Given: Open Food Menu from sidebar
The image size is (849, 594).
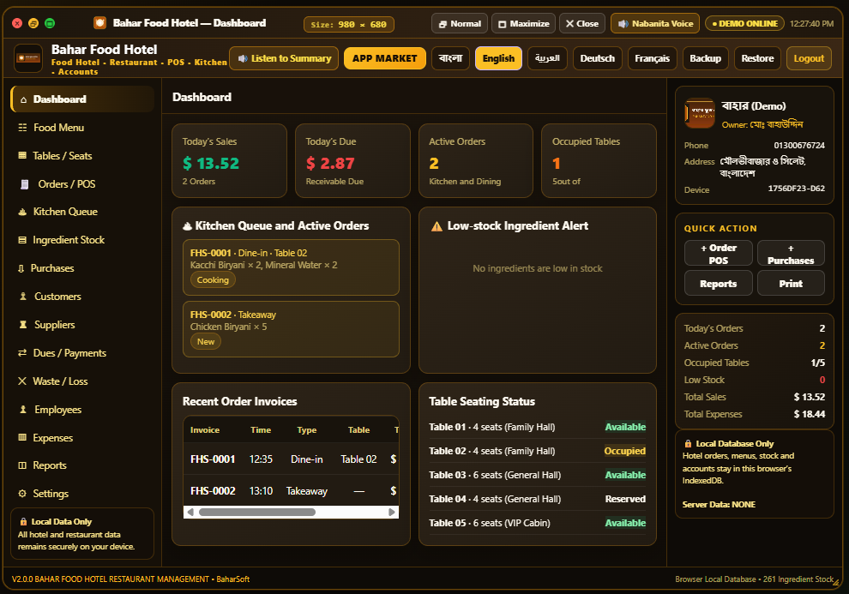Looking at the screenshot, I should pyautogui.click(x=82, y=128).
